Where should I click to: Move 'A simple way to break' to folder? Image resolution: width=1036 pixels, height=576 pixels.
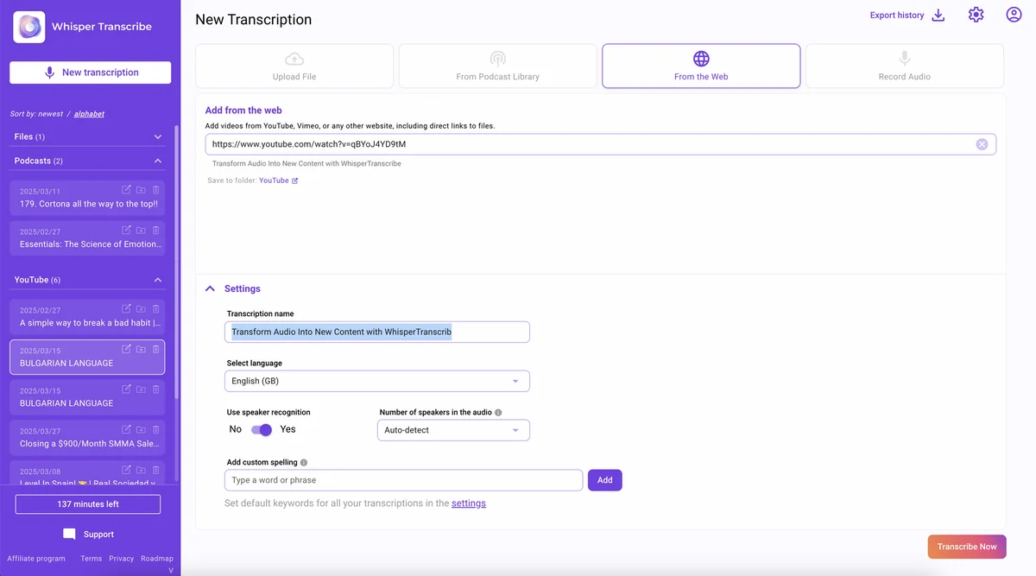[x=141, y=308]
